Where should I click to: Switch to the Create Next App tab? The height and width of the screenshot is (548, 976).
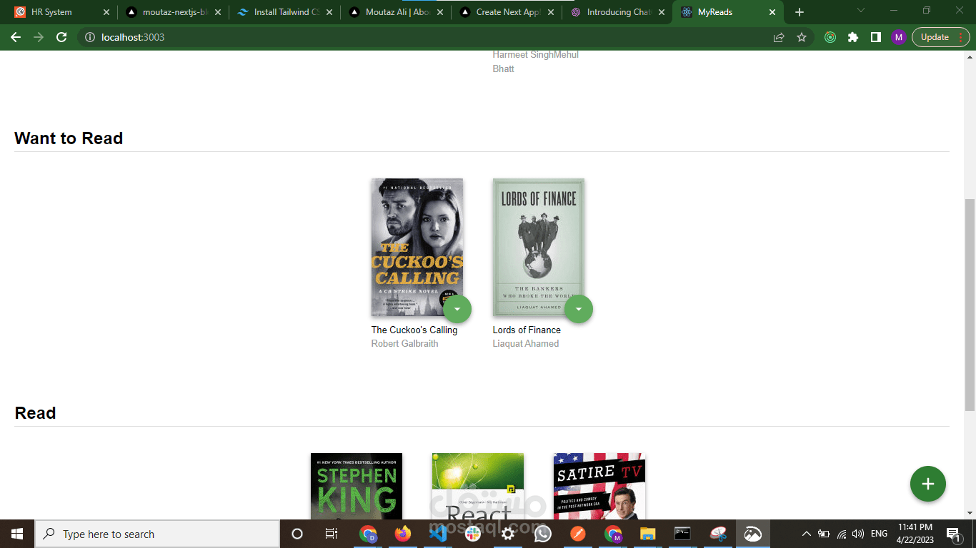(x=508, y=12)
